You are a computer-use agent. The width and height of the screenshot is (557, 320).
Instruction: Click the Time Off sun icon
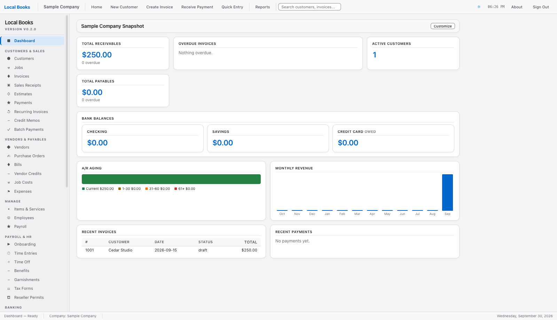coord(9,262)
